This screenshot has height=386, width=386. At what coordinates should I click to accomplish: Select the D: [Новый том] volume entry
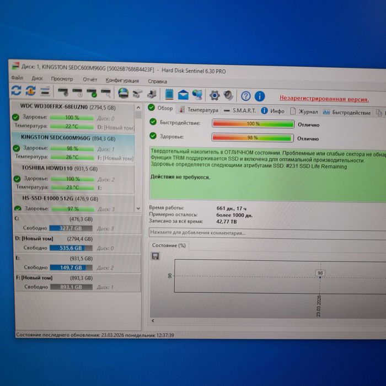[78, 244]
